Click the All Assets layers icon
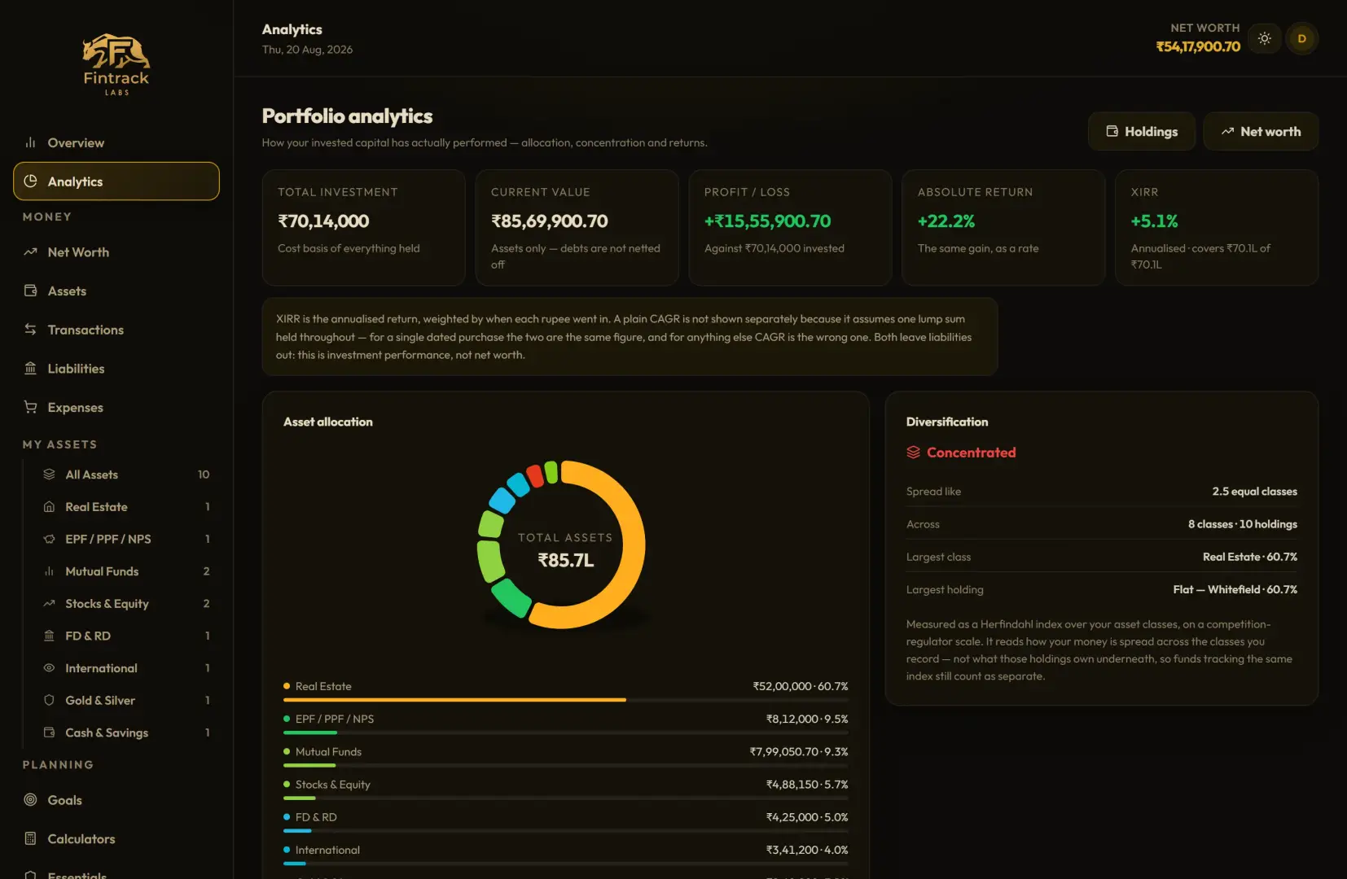This screenshot has height=879, width=1347. (49, 474)
